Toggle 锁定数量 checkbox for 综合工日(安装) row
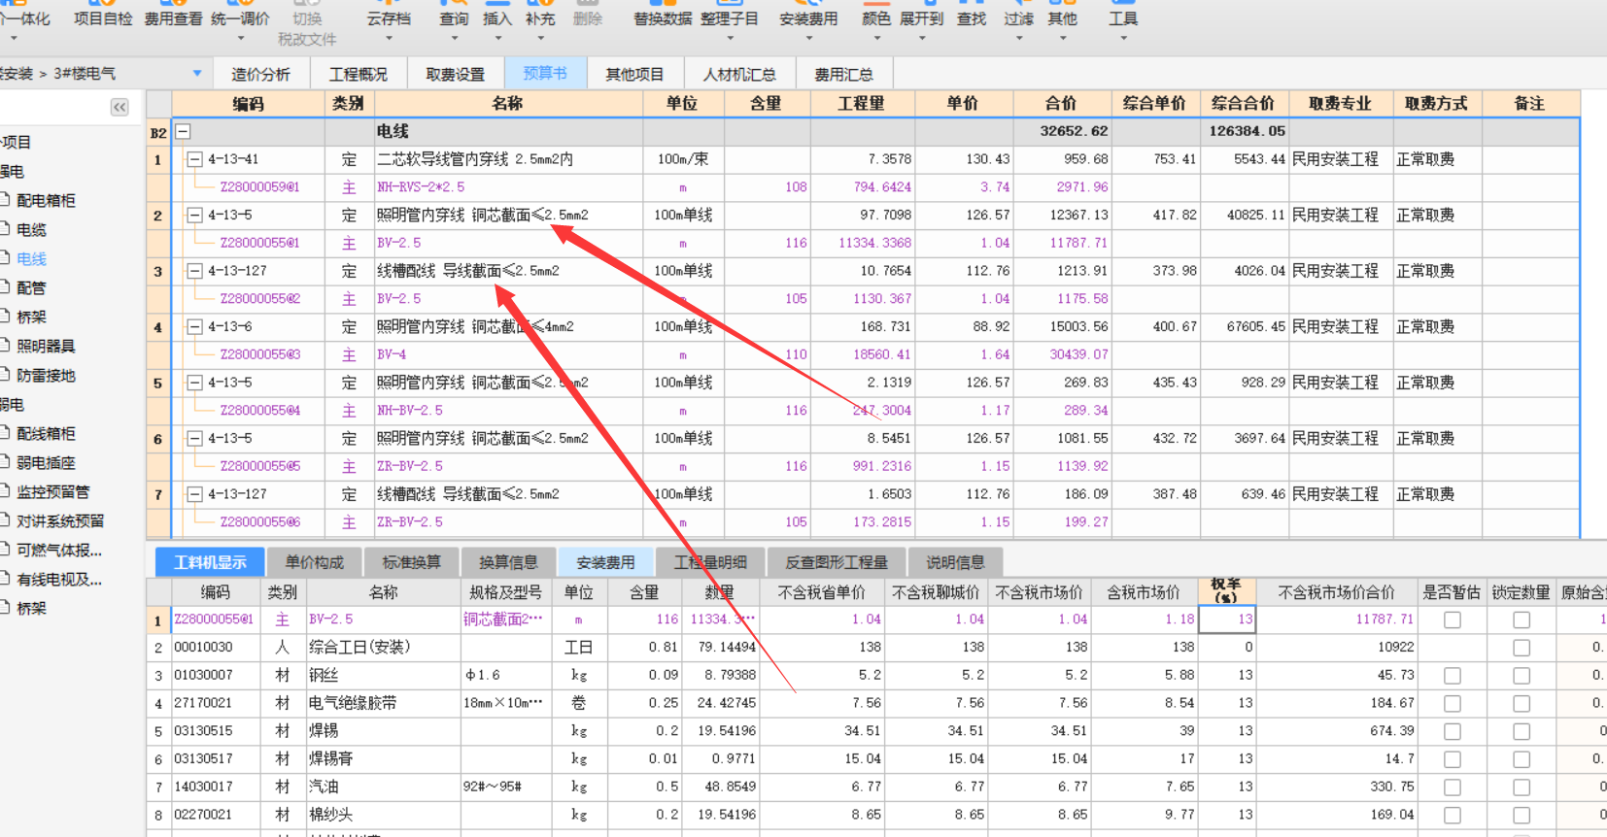 pyautogui.click(x=1522, y=648)
